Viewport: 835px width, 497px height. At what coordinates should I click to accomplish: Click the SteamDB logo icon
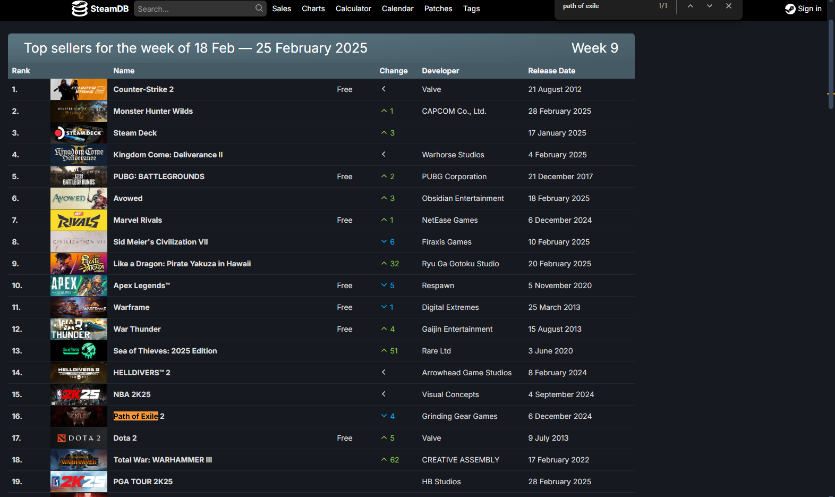coord(80,9)
